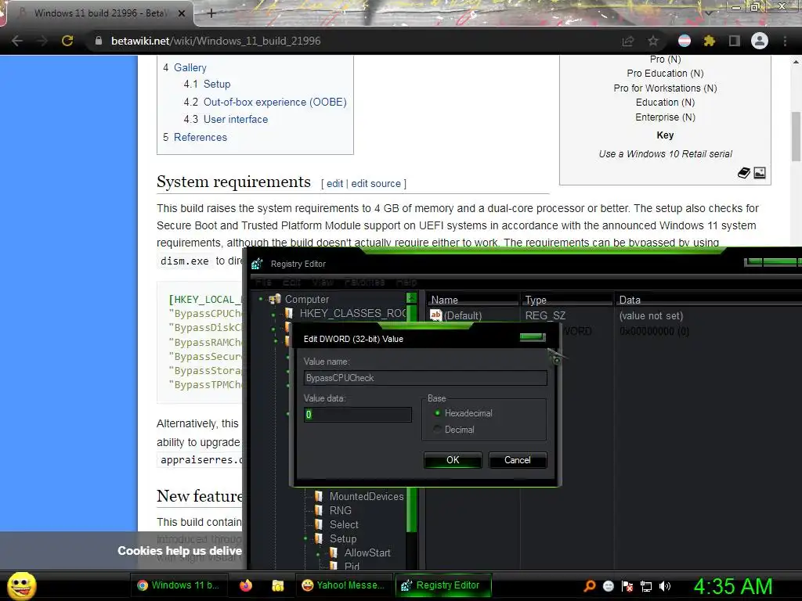
Task: Click the browser address bar URL
Action: point(216,41)
